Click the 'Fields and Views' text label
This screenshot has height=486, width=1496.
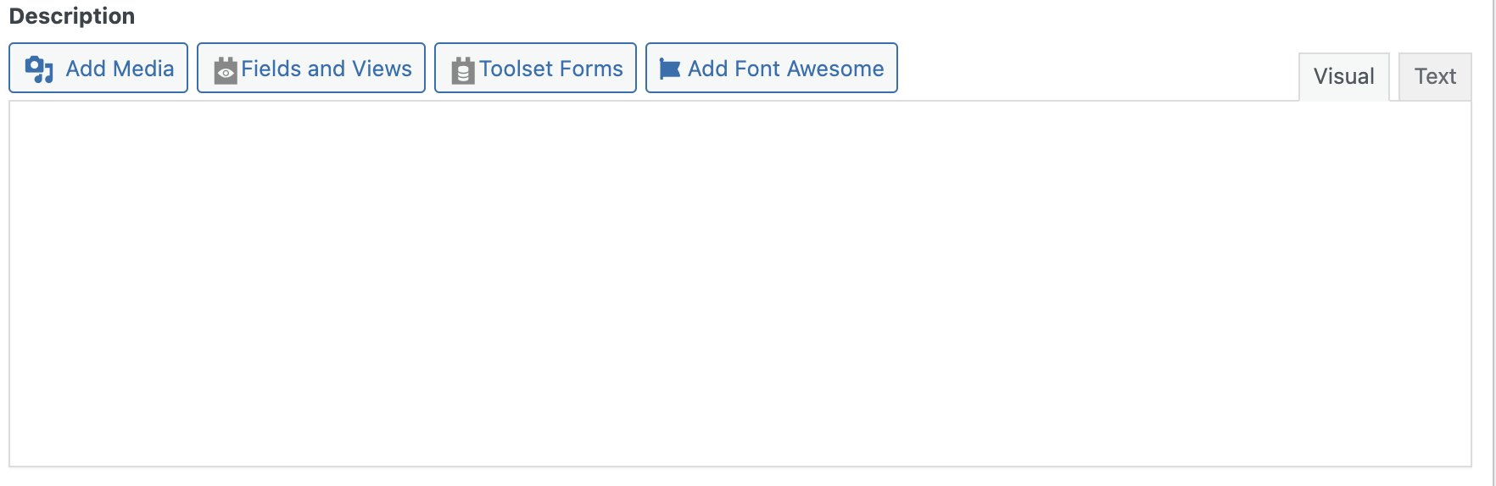[x=327, y=69]
